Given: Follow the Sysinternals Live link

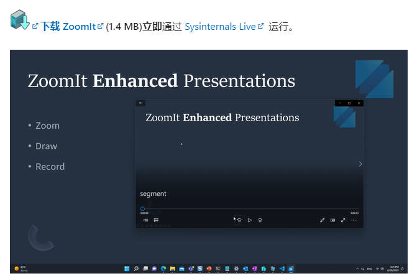Looking at the screenshot, I should [220, 27].
